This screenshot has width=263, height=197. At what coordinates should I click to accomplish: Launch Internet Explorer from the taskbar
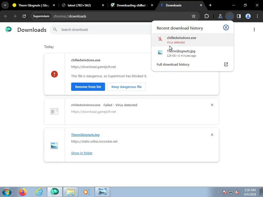tap(39, 192)
